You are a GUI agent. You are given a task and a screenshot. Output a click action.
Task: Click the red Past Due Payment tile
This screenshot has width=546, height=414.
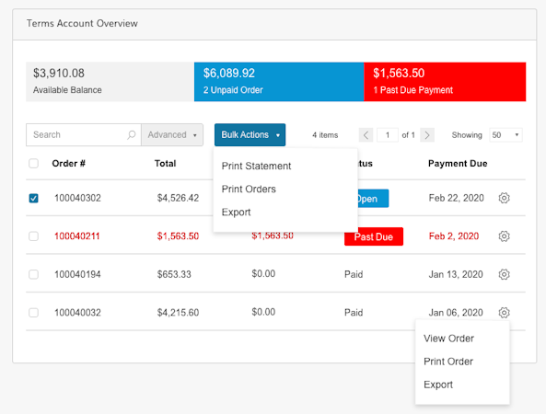445,82
